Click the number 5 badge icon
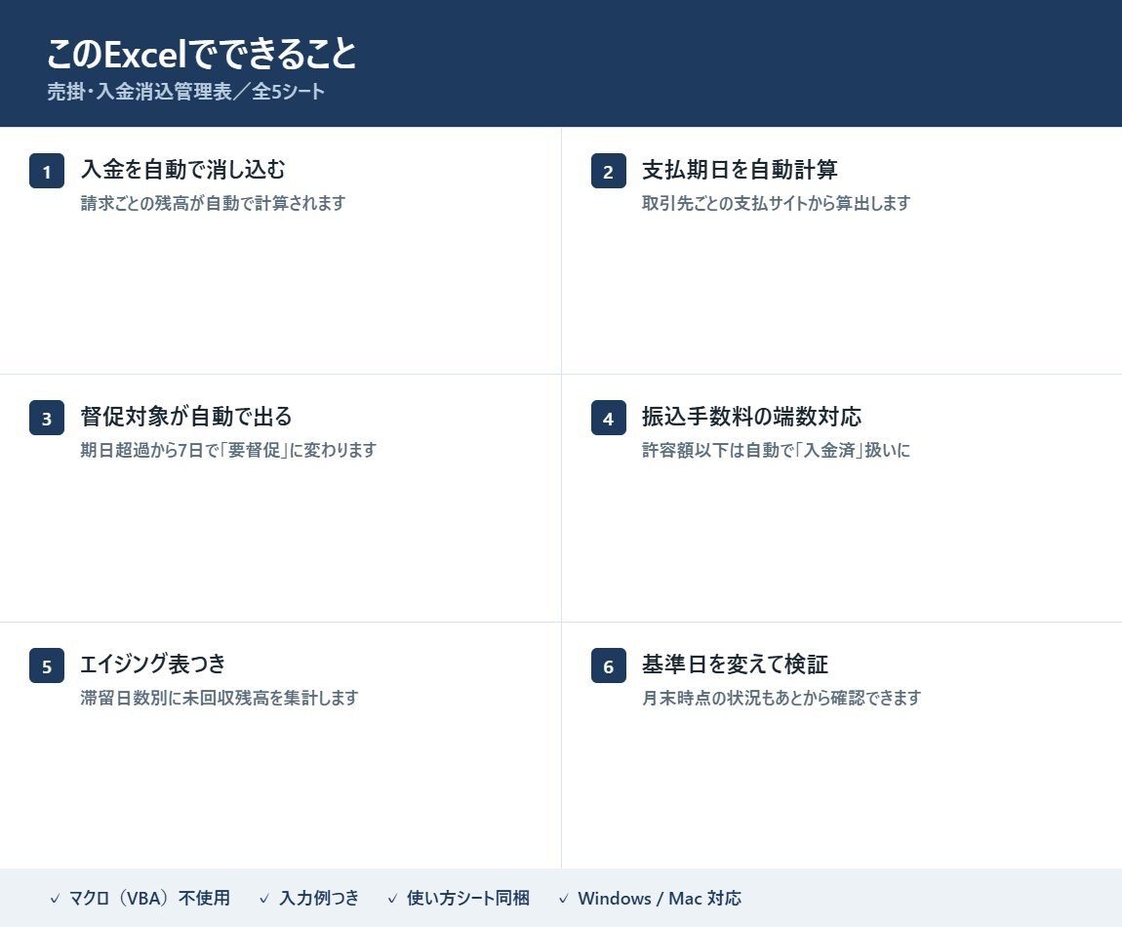 [47, 665]
